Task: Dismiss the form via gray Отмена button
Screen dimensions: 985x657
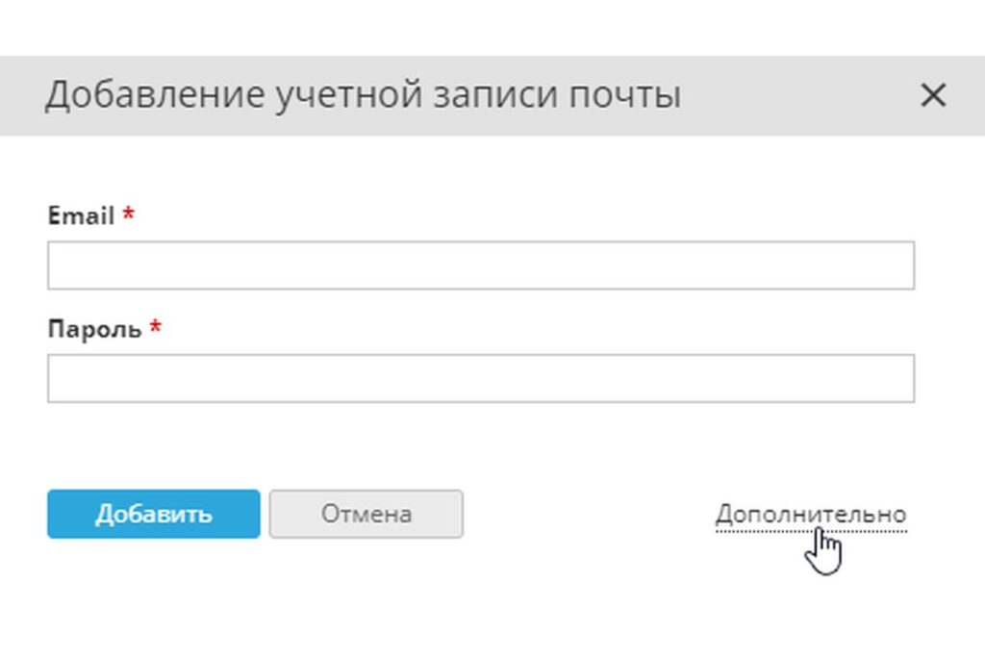Action: [366, 514]
